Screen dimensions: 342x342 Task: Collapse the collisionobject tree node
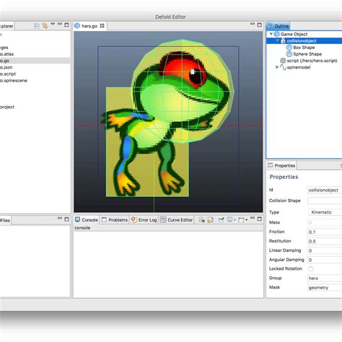coord(277,41)
